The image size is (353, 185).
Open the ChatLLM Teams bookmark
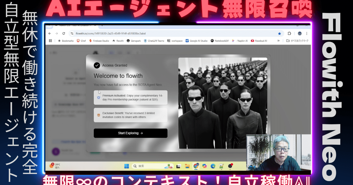point(155,40)
